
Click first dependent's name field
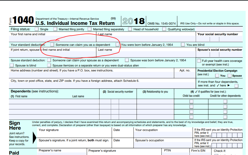54,101
